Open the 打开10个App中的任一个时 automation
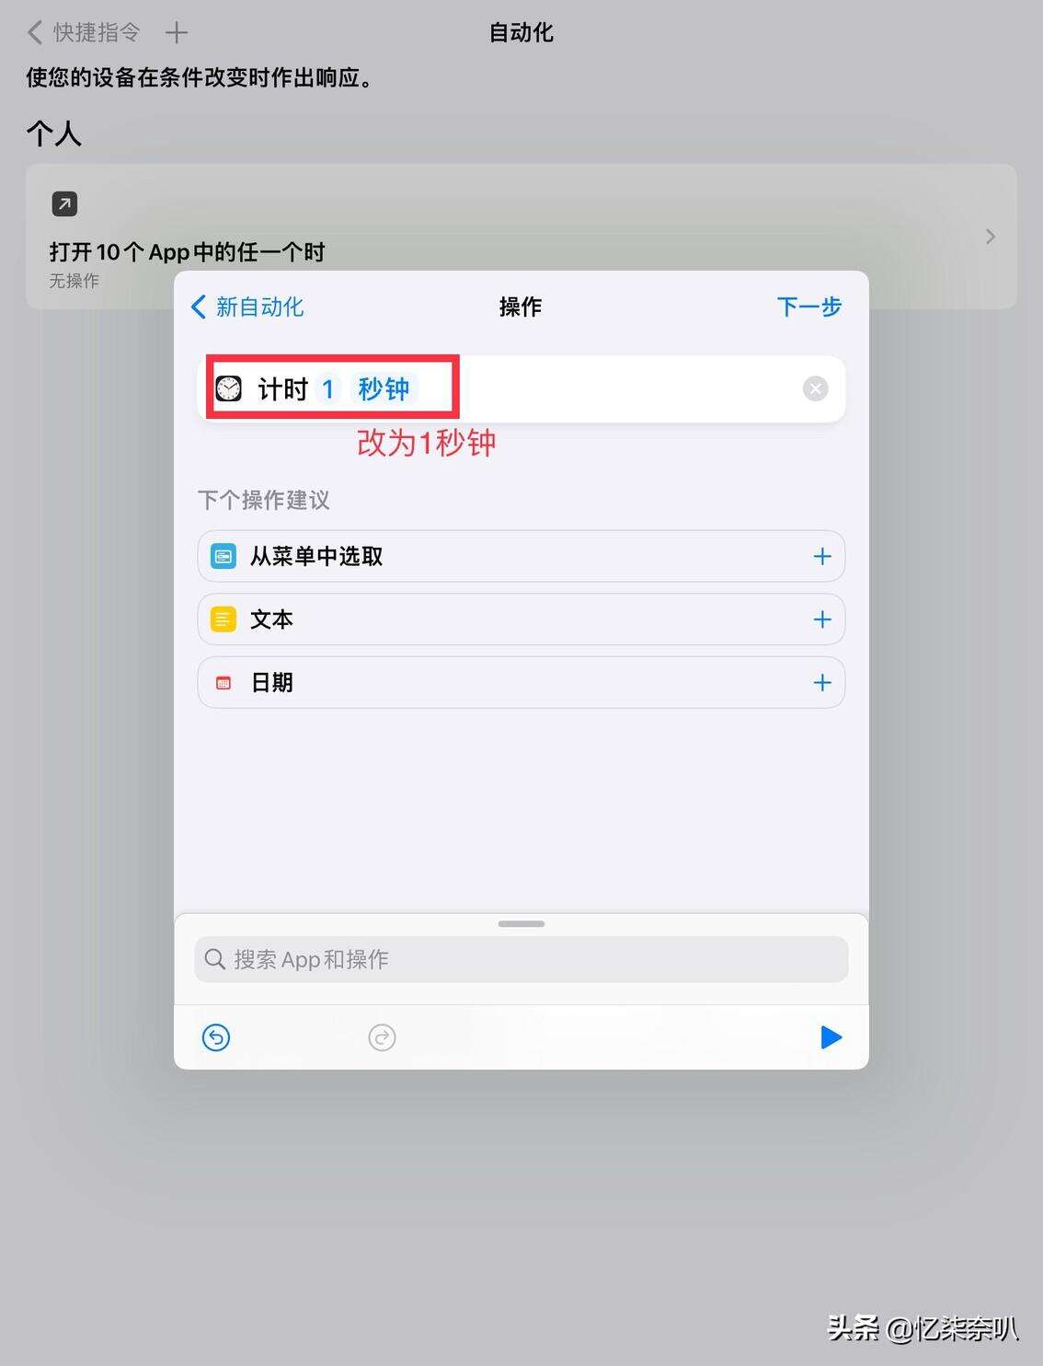 tap(521, 236)
